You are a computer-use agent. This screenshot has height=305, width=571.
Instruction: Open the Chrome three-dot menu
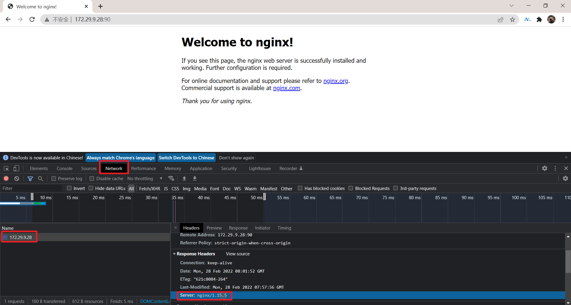click(563, 19)
